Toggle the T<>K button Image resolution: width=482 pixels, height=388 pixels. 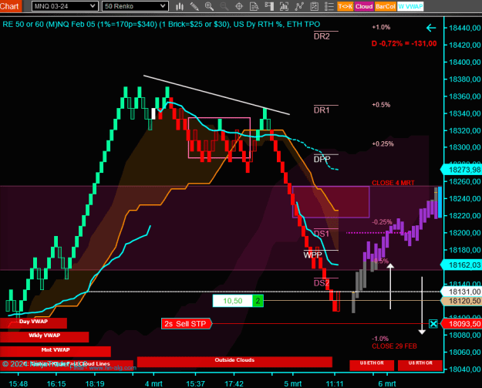[345, 6]
